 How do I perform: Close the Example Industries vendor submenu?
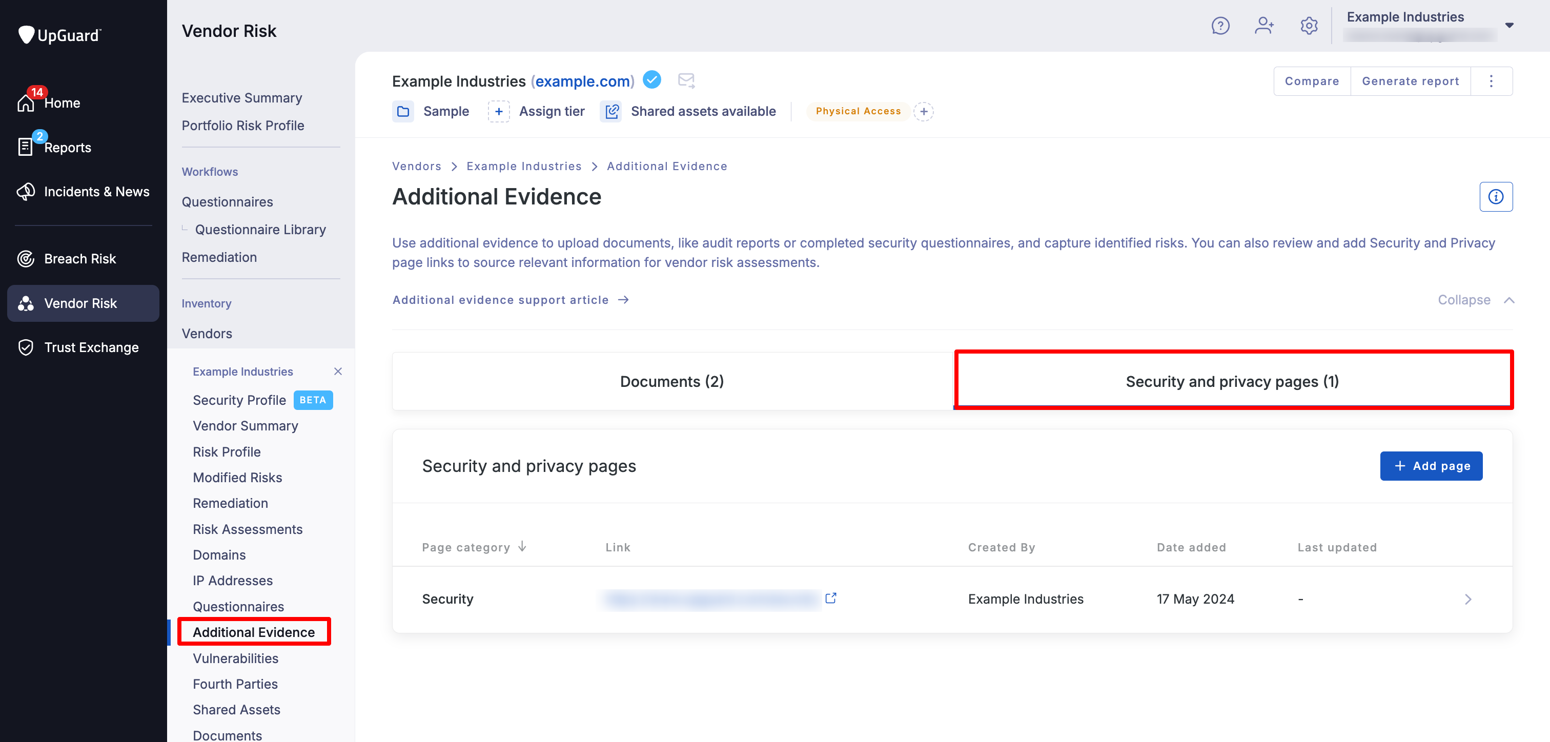(x=338, y=372)
